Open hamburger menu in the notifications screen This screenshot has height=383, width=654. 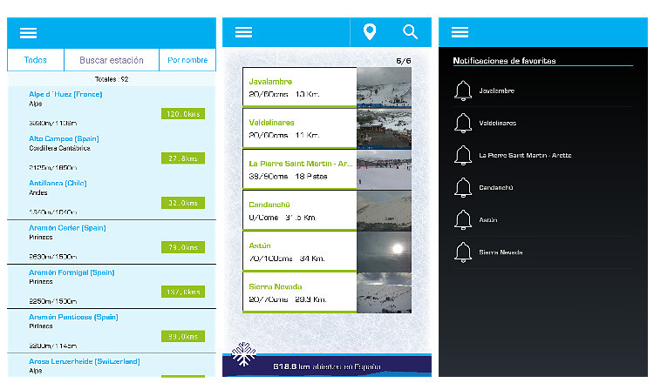(x=460, y=32)
